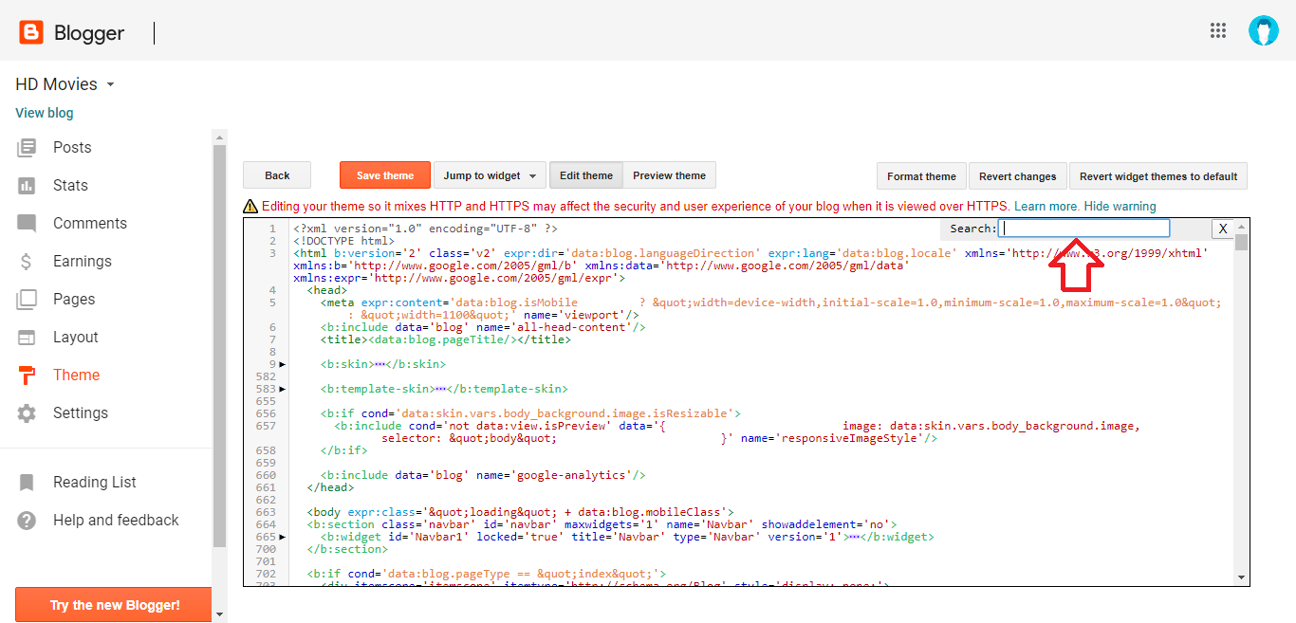The image size is (1296, 623).
Task: Click Format theme
Action: click(921, 176)
